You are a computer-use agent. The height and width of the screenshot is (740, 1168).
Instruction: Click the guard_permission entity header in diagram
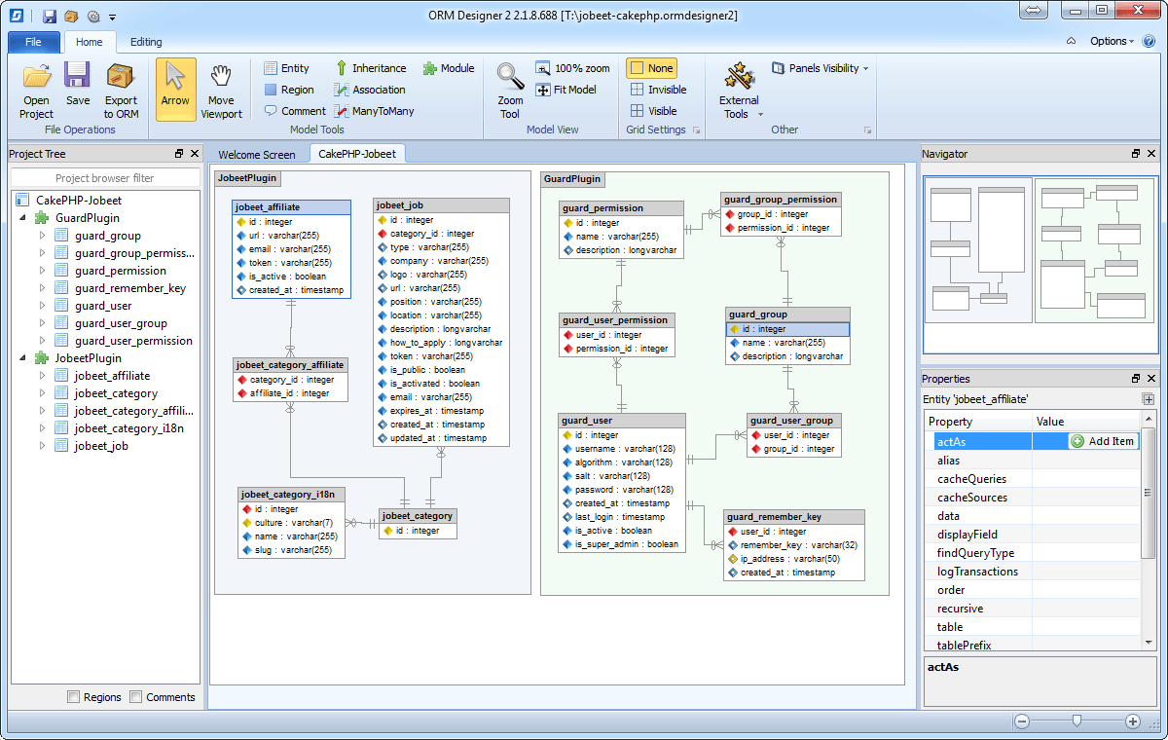click(x=621, y=208)
